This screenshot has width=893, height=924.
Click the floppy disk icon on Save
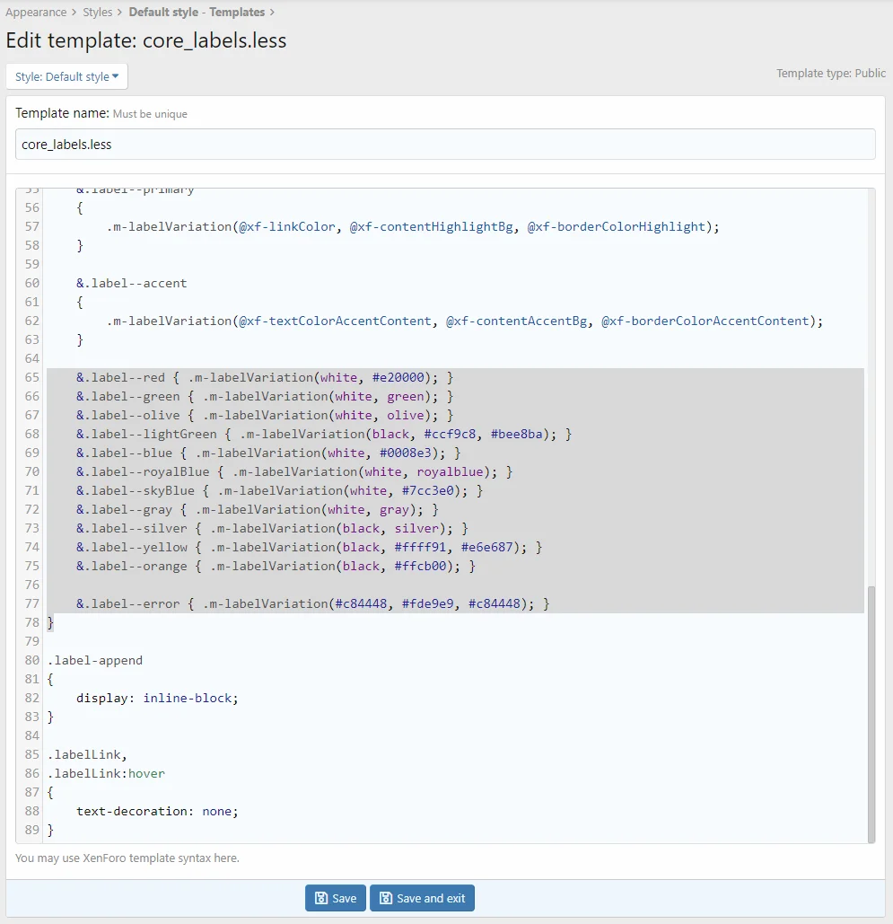(320, 898)
